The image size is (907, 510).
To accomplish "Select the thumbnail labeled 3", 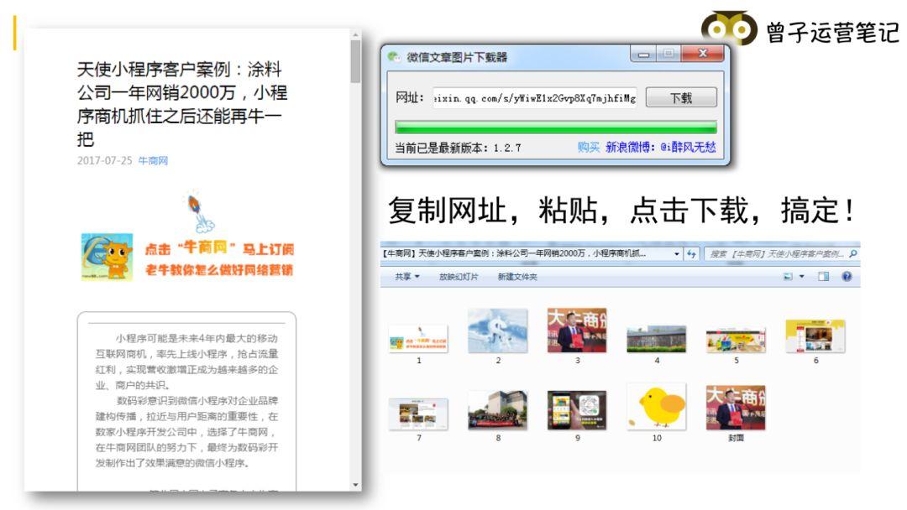I will click(x=577, y=330).
